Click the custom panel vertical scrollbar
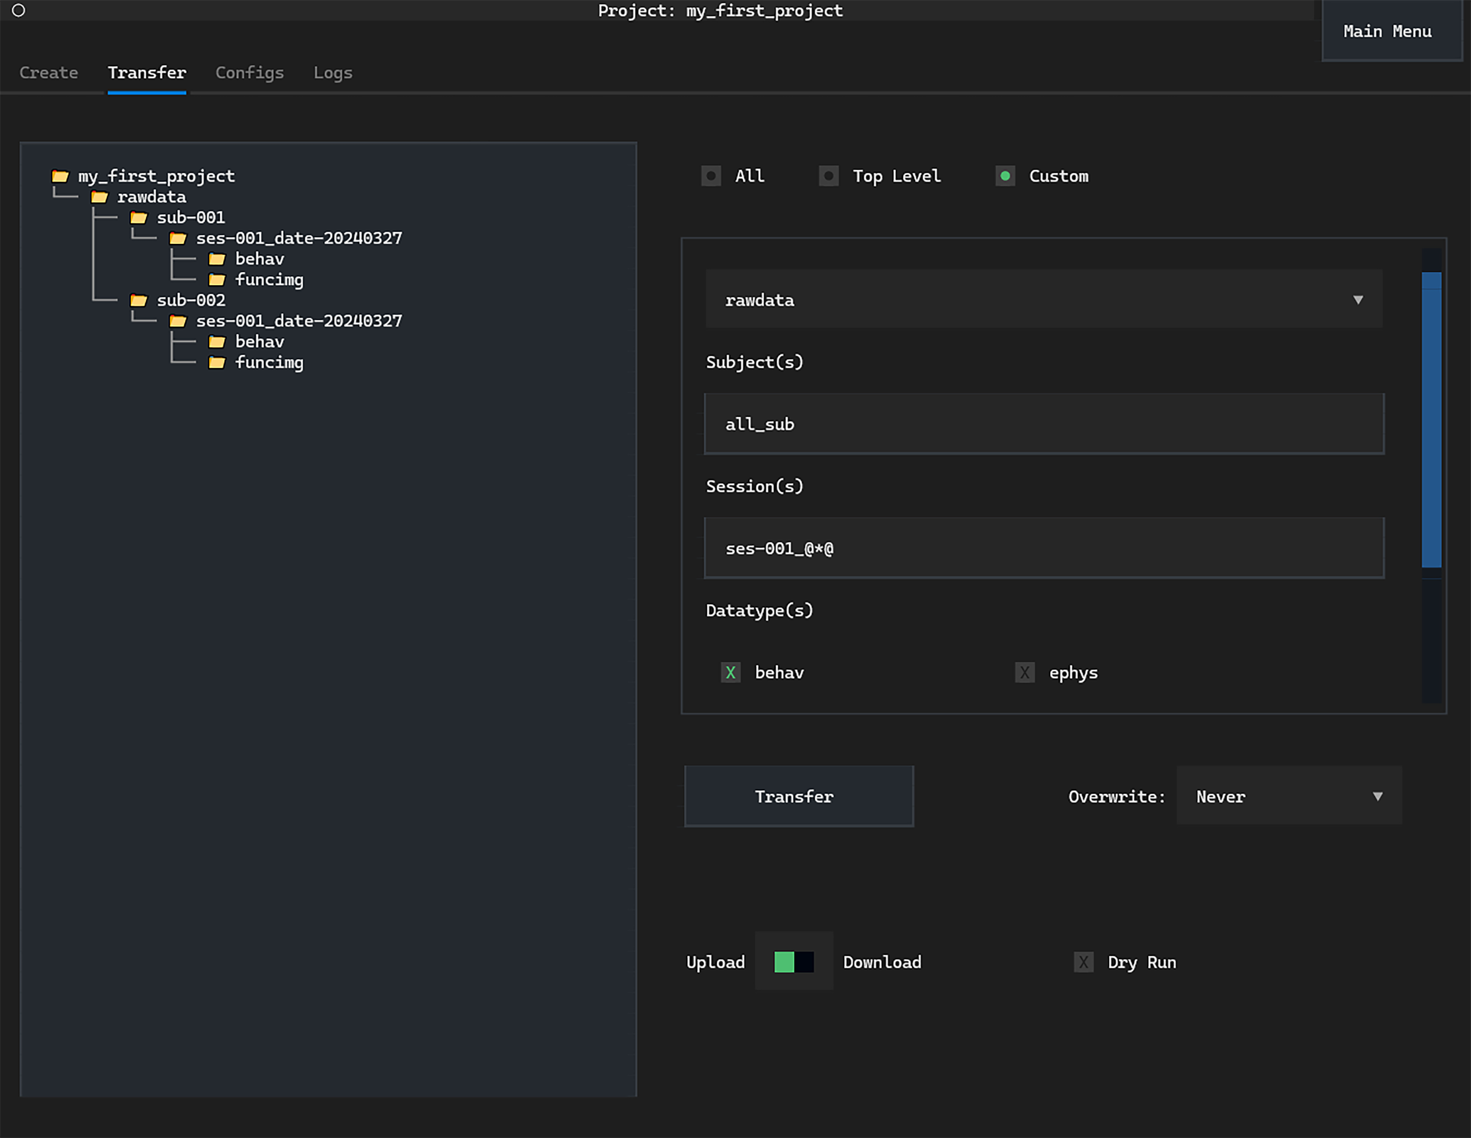This screenshot has width=1471, height=1138. pos(1431,420)
